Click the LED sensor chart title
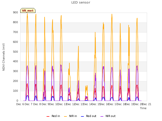Screen dimensions: 162x121 point(81,3)
